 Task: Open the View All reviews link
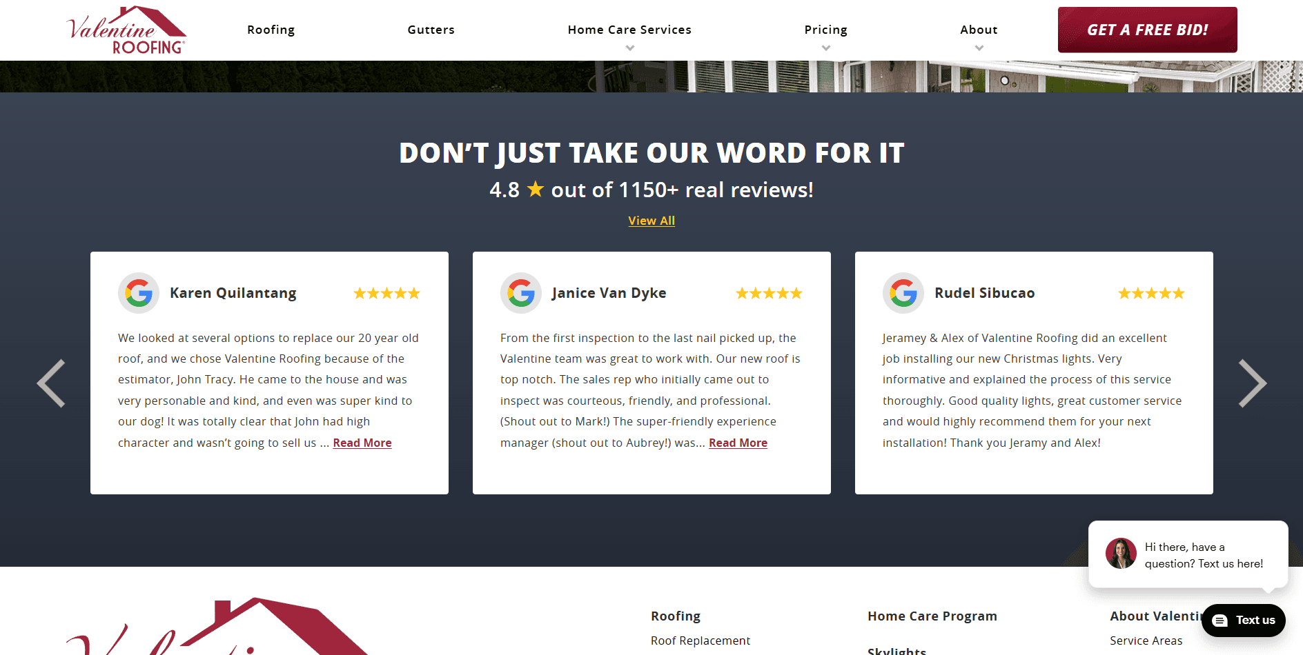click(x=651, y=221)
